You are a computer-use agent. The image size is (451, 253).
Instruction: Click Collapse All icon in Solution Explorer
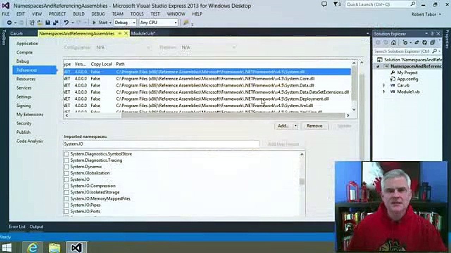[x=432, y=43]
